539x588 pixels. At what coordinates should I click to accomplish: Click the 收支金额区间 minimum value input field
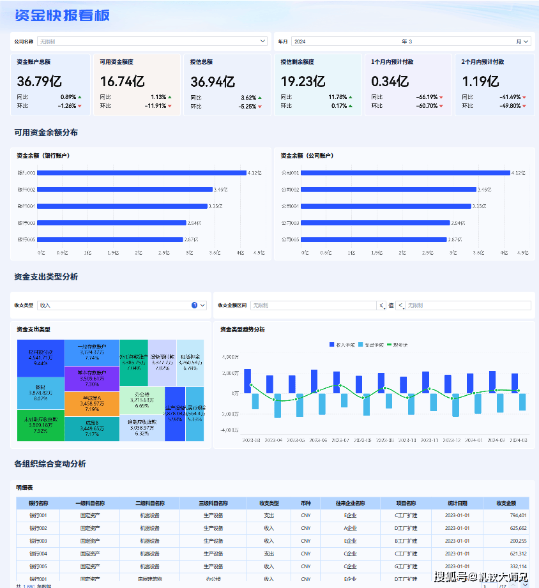[x=313, y=306]
